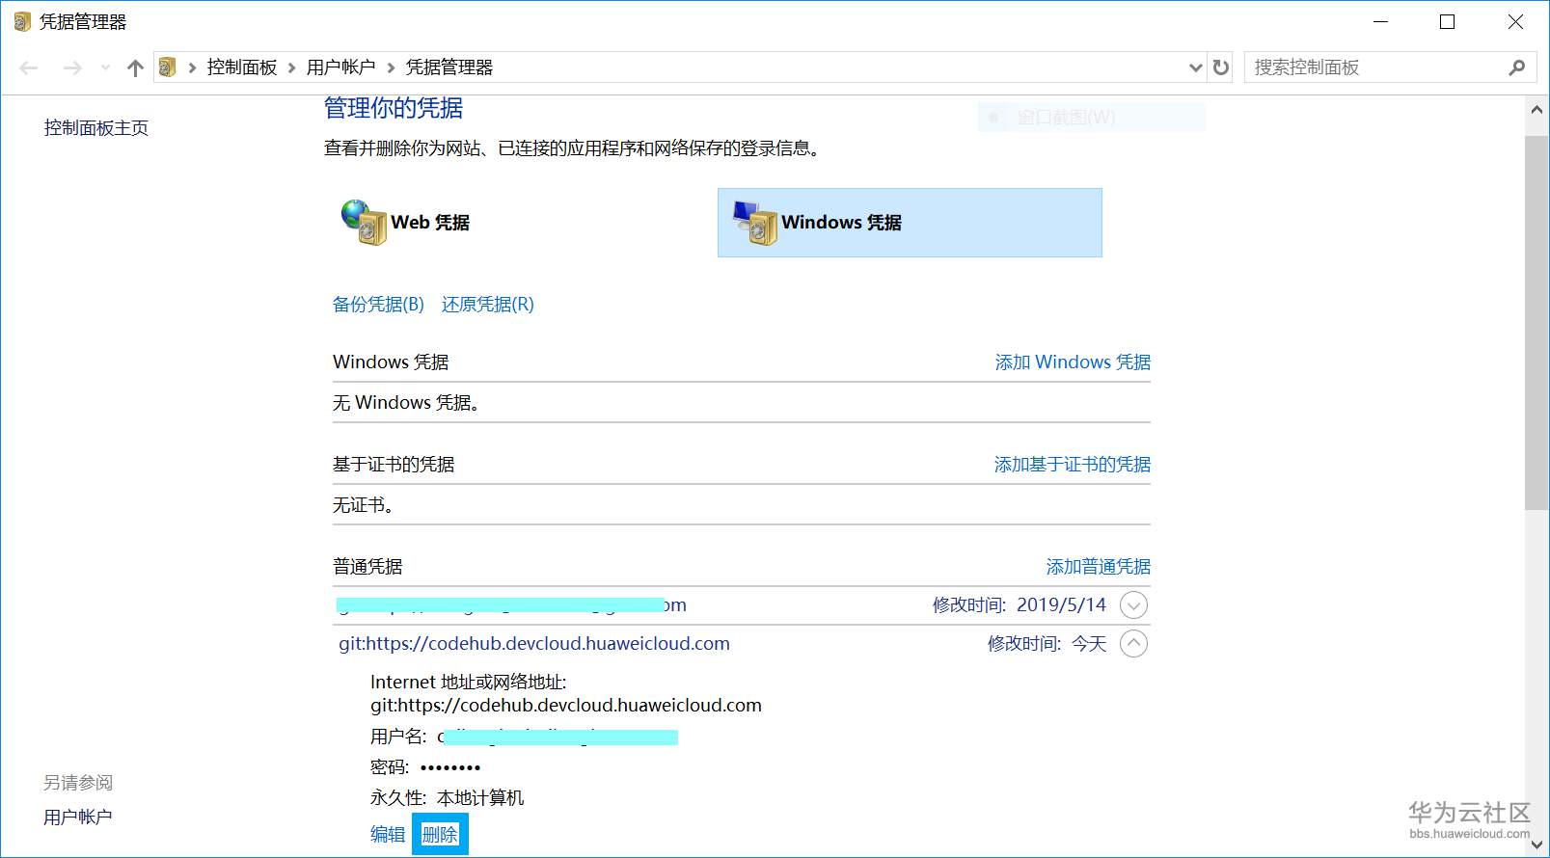Open recent locations dropdown arrow
Screen dimensions: 1550x858
point(105,67)
